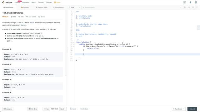Click the 161/1825 problem counter
This screenshot has width=200, height=112.
[55, 109]
